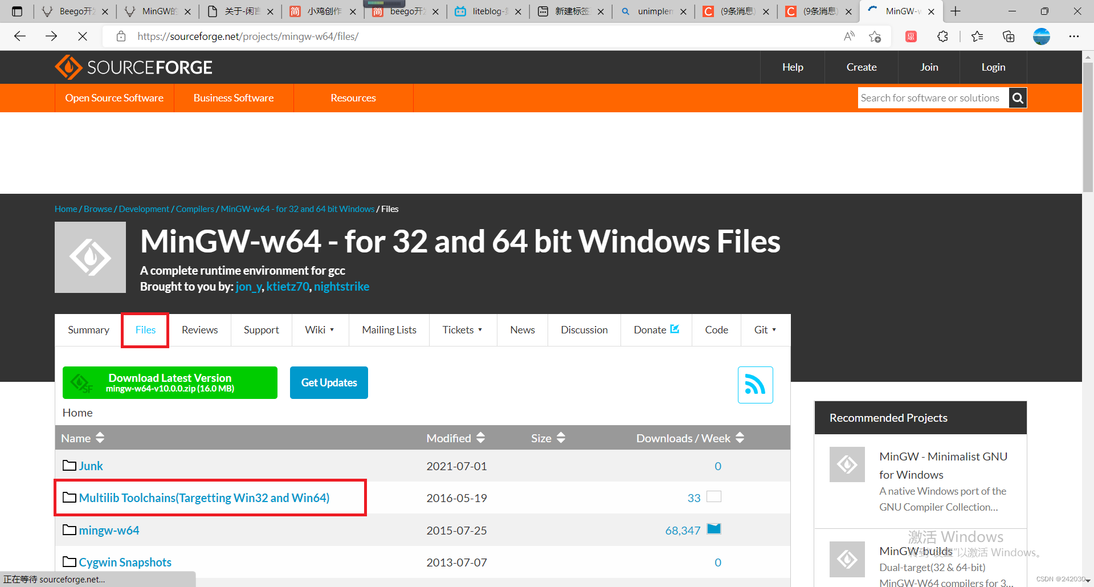1094x587 pixels.
Task: Click the Join link
Action: [929, 67]
